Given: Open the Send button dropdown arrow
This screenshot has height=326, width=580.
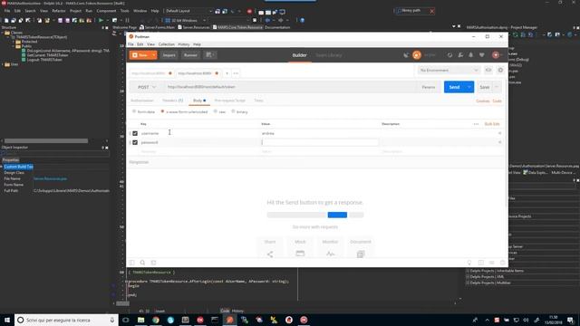Looking at the screenshot, I should coord(469,87).
